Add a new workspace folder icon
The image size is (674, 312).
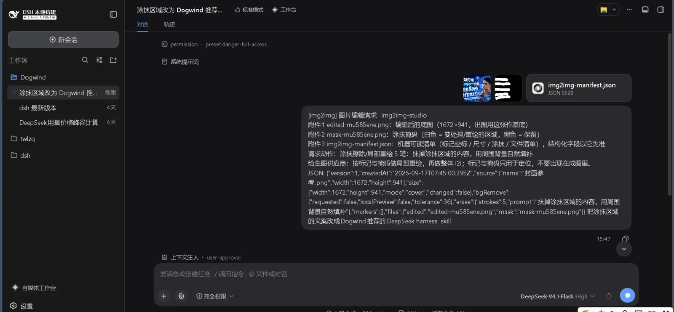click(x=113, y=60)
